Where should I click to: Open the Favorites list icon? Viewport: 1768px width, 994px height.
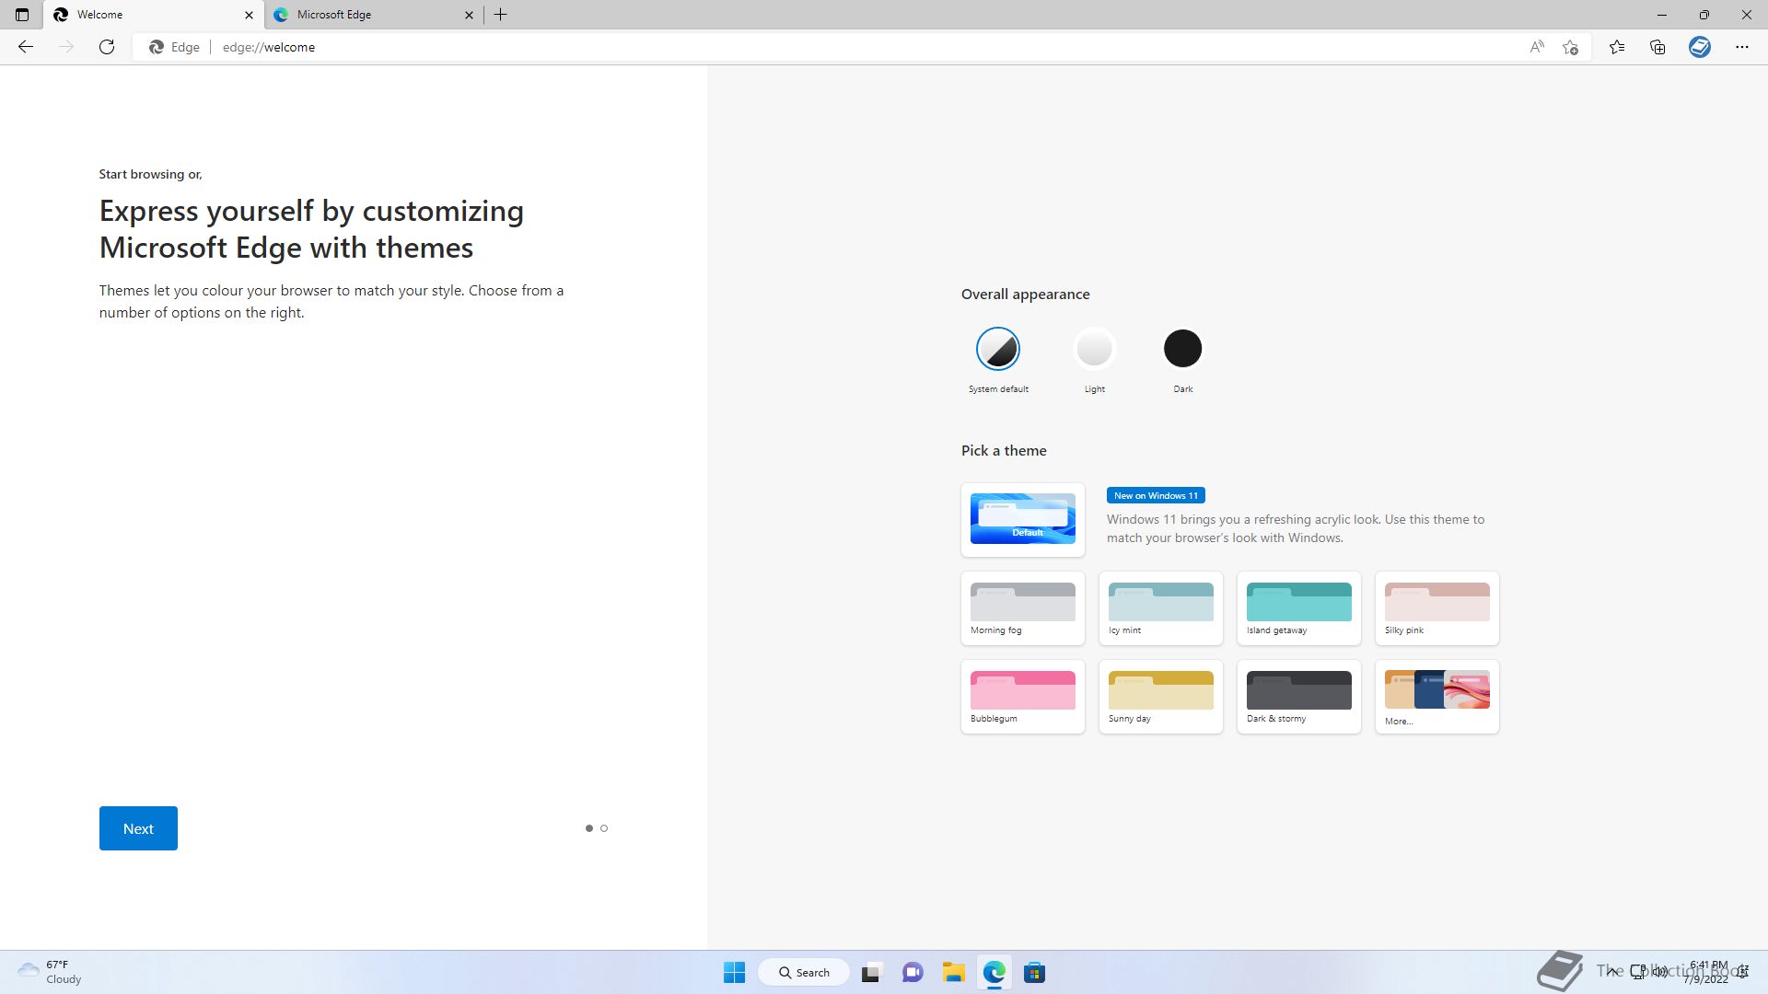(1617, 47)
